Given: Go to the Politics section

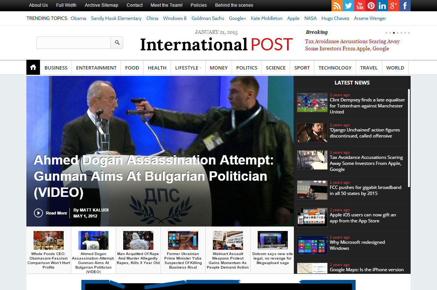Looking at the screenshot, I should pyautogui.click(x=247, y=68).
